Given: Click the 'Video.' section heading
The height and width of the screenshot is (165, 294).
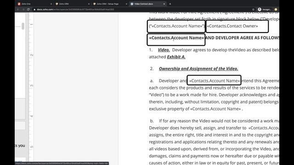Looking at the screenshot, I should (164, 50).
